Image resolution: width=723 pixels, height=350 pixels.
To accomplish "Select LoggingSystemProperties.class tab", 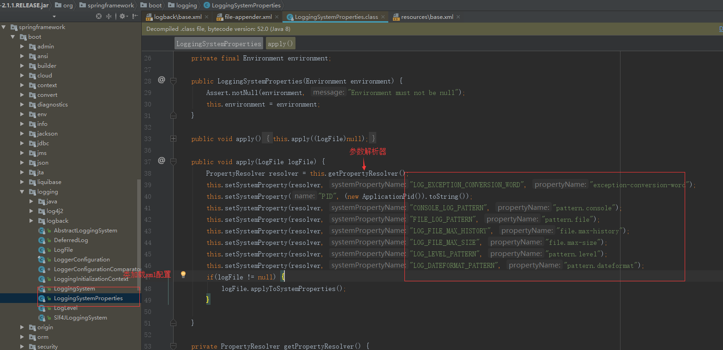I will (x=337, y=17).
